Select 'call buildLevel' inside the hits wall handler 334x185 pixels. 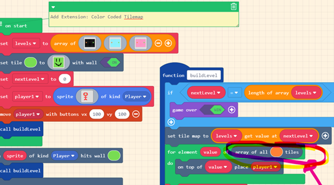21,171
